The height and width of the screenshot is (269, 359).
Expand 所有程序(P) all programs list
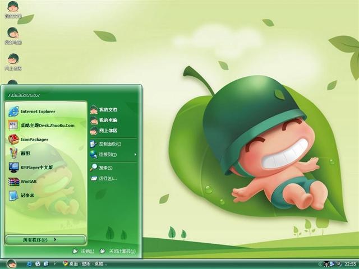click(x=45, y=240)
